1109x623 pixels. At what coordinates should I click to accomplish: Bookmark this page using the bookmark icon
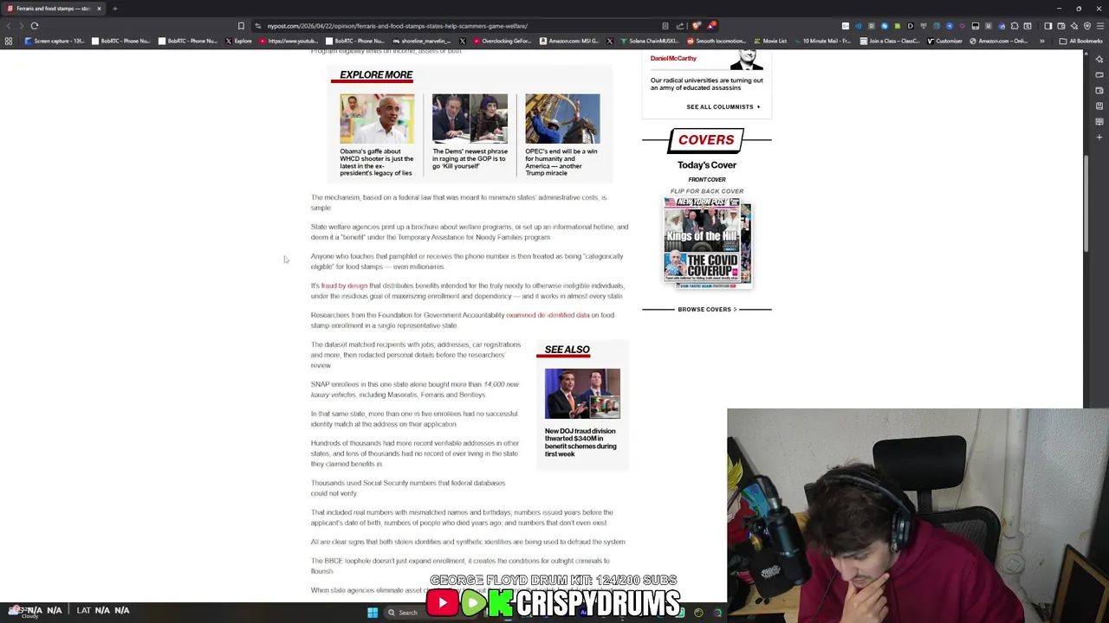[x=241, y=26]
